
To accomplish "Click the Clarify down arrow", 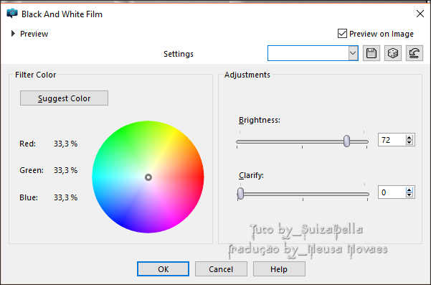I will (409, 195).
